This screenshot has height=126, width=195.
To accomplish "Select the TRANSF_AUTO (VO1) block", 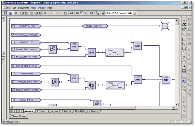I will 95,26.
